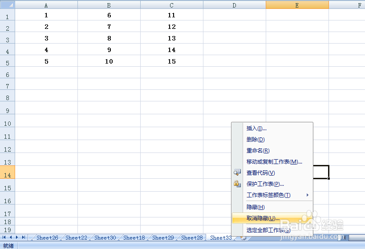This screenshot has height=249, width=365.
Task: Select column D header
Action: 235,5
